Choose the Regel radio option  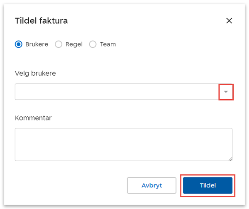[x=59, y=44]
